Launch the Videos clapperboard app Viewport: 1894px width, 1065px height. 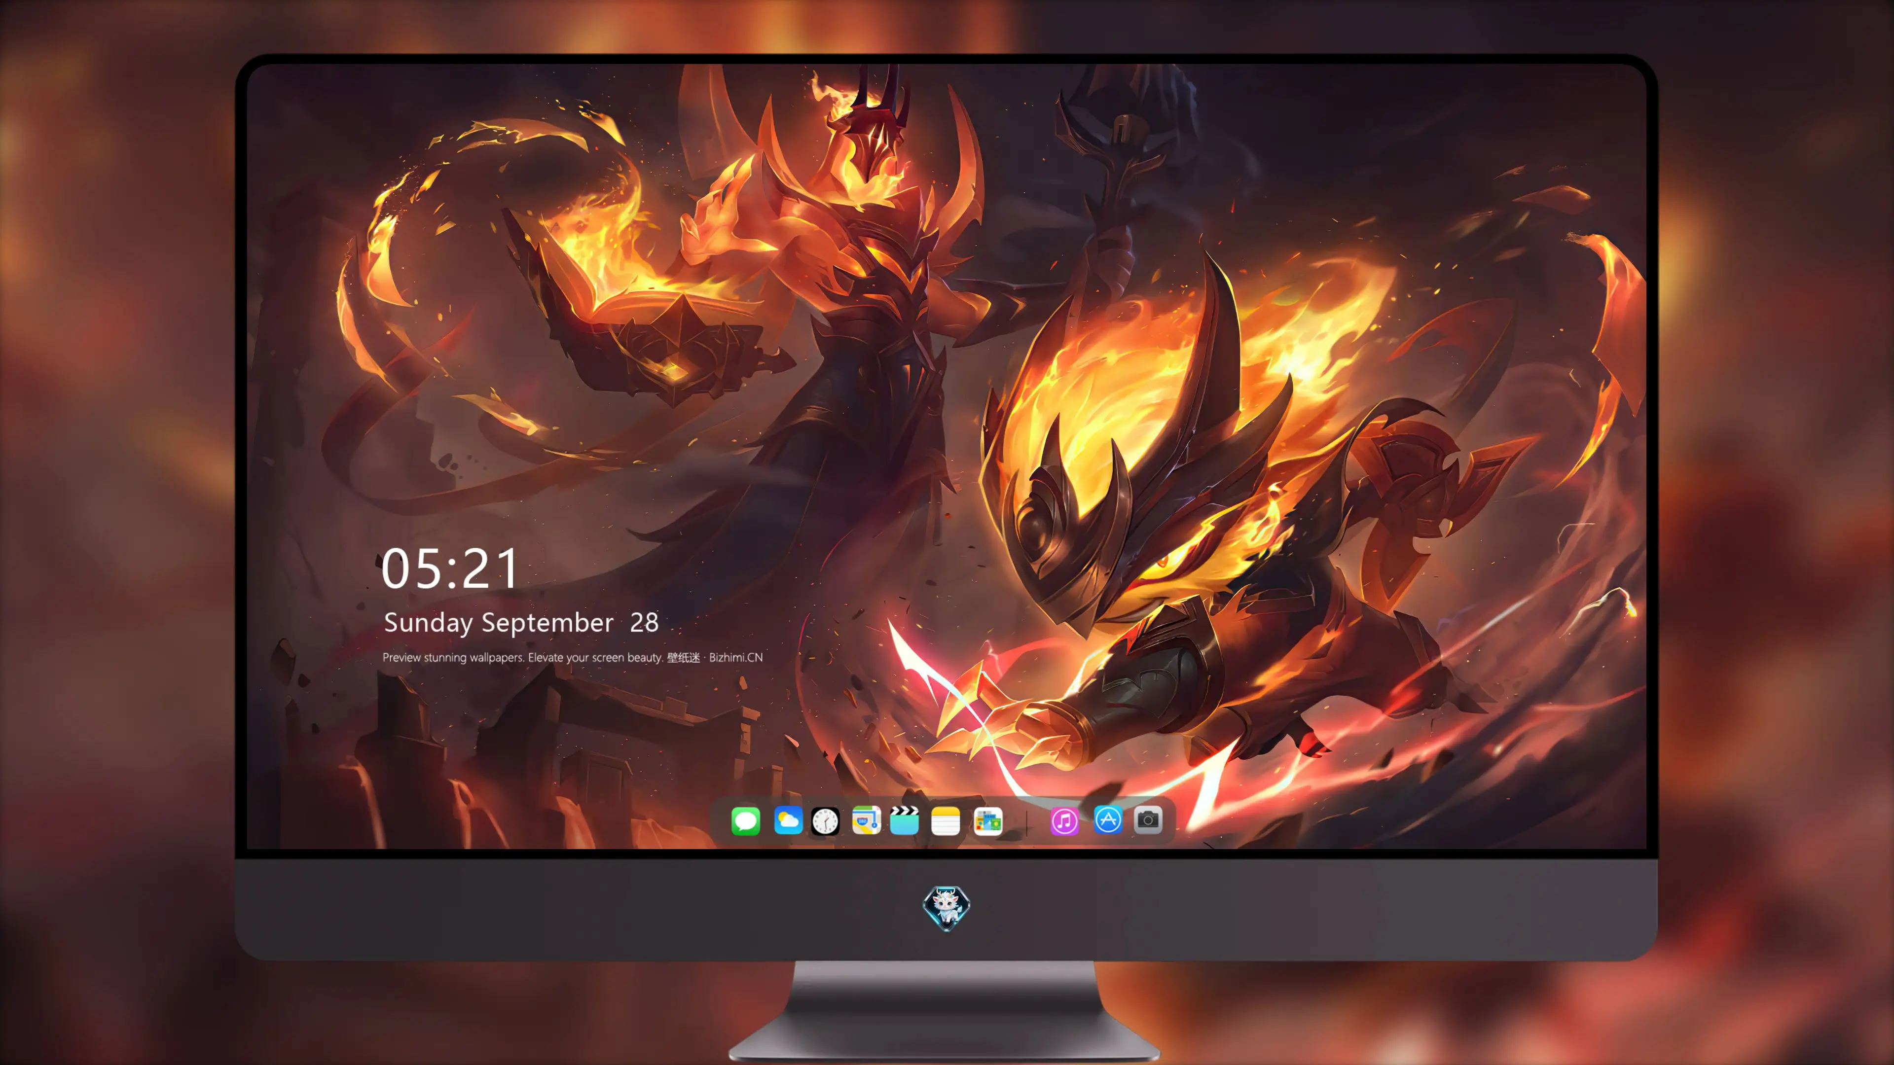click(905, 820)
